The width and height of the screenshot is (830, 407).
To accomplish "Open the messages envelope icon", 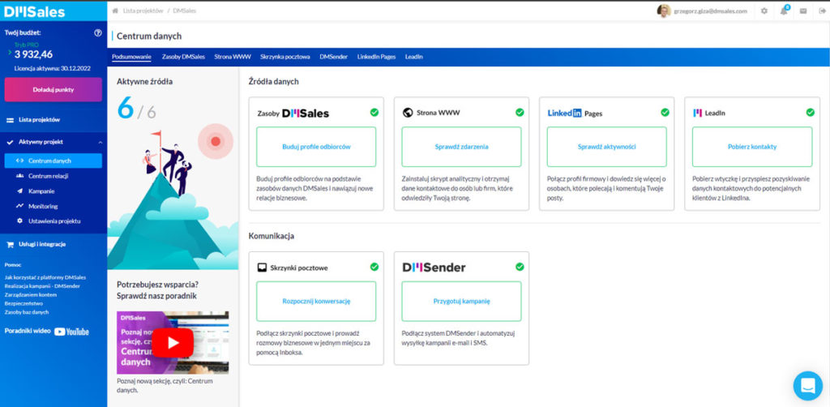I will coord(803,11).
